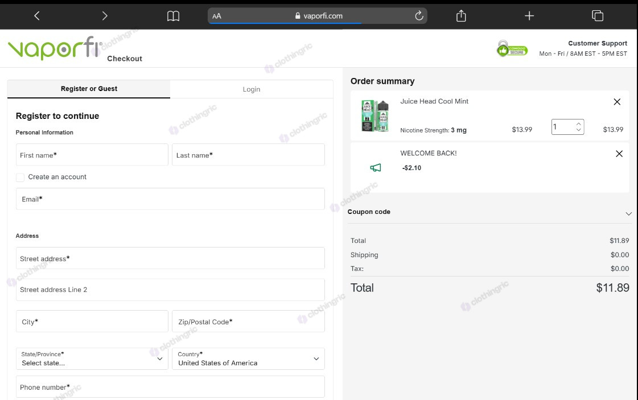Go back with Safari back arrow
Viewport: 638px width, 400px height.
[36, 16]
